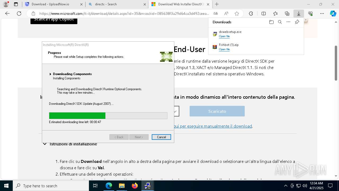Select the Download Web Installer DirectX tab
Screen dimensions: 339x191
180,4
